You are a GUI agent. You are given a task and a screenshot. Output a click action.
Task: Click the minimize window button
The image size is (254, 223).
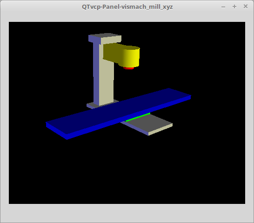point(223,7)
